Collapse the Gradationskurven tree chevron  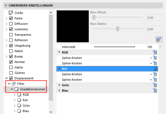click(12, 89)
